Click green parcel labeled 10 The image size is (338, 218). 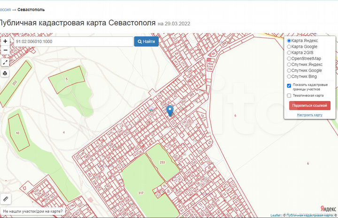point(18,133)
